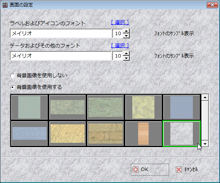Viewport: 220px width, 183px height.
Task: Choose the light blue fabric thumbnail
Action: click(x=29, y=134)
